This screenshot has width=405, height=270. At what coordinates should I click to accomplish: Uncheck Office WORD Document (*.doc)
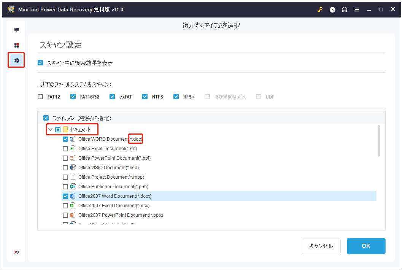(x=65, y=139)
